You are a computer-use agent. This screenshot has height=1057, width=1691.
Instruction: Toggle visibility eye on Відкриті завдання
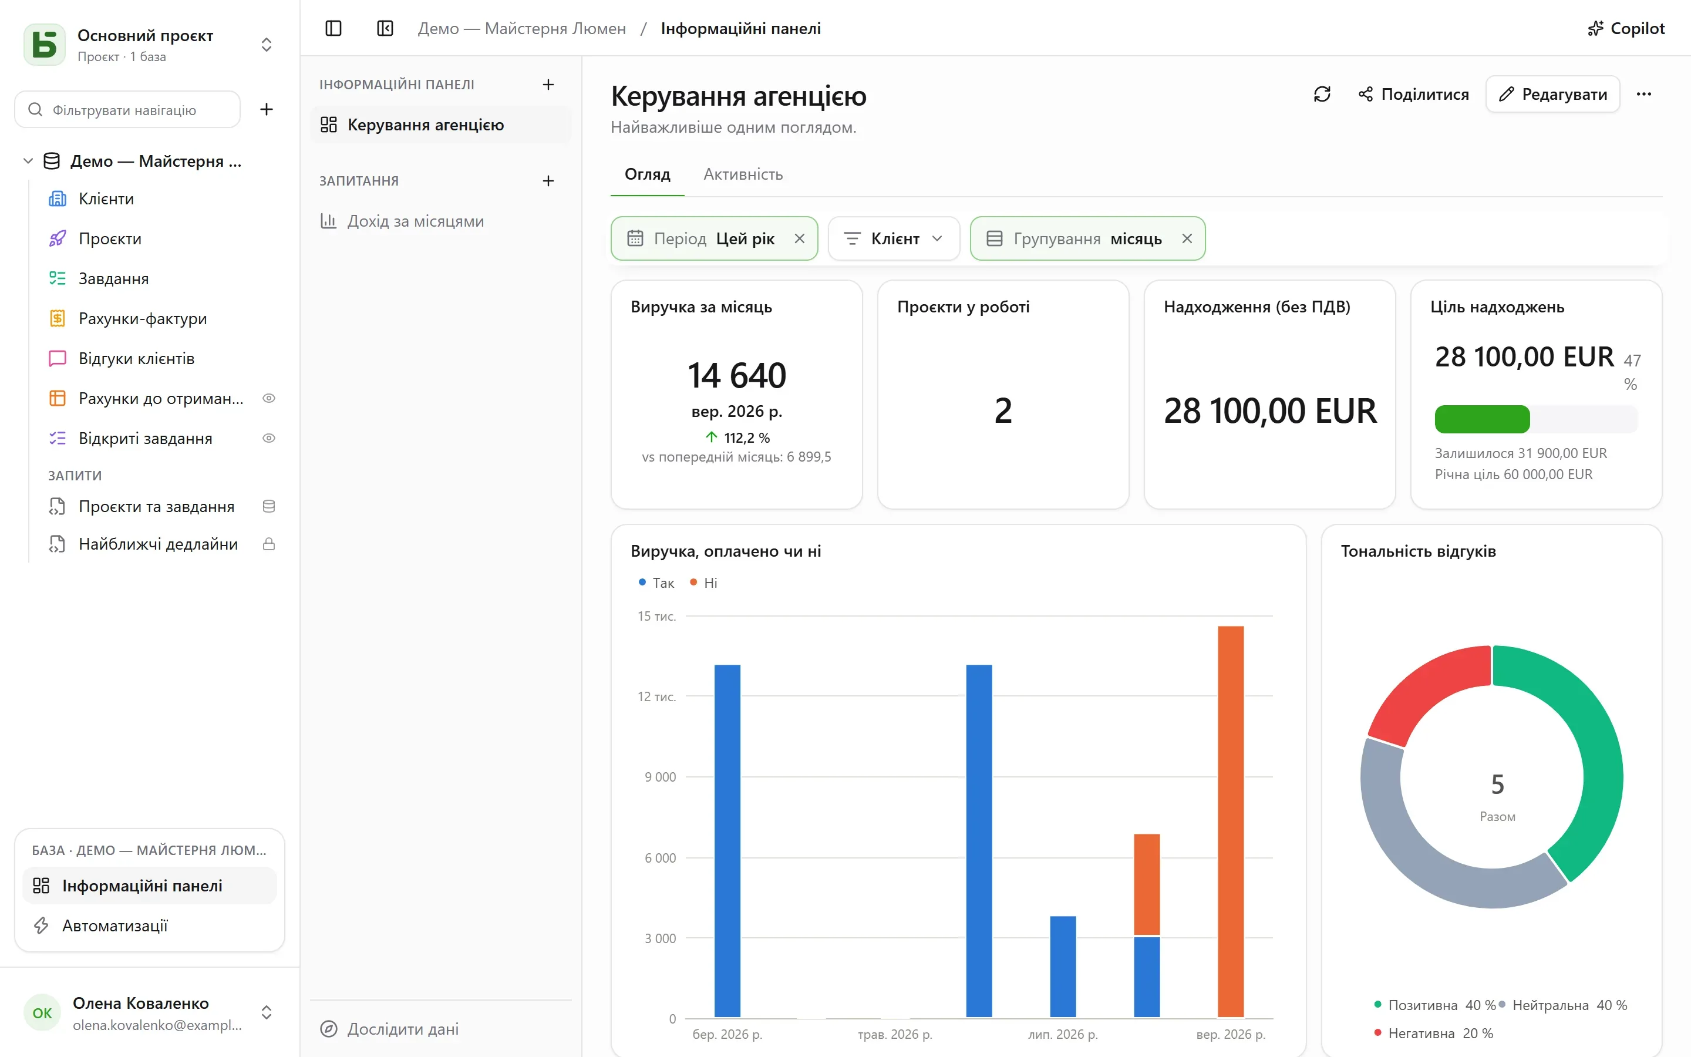pyautogui.click(x=269, y=438)
